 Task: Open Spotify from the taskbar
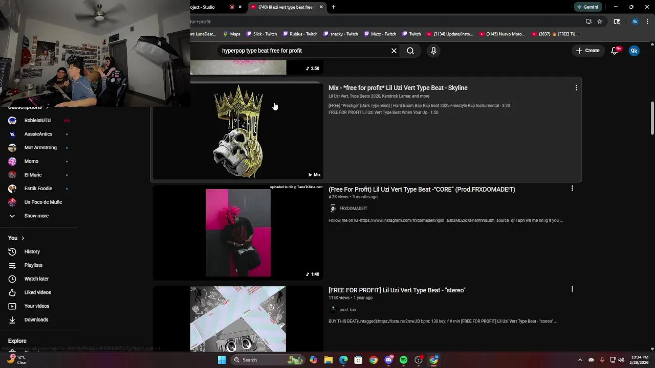pyautogui.click(x=403, y=360)
